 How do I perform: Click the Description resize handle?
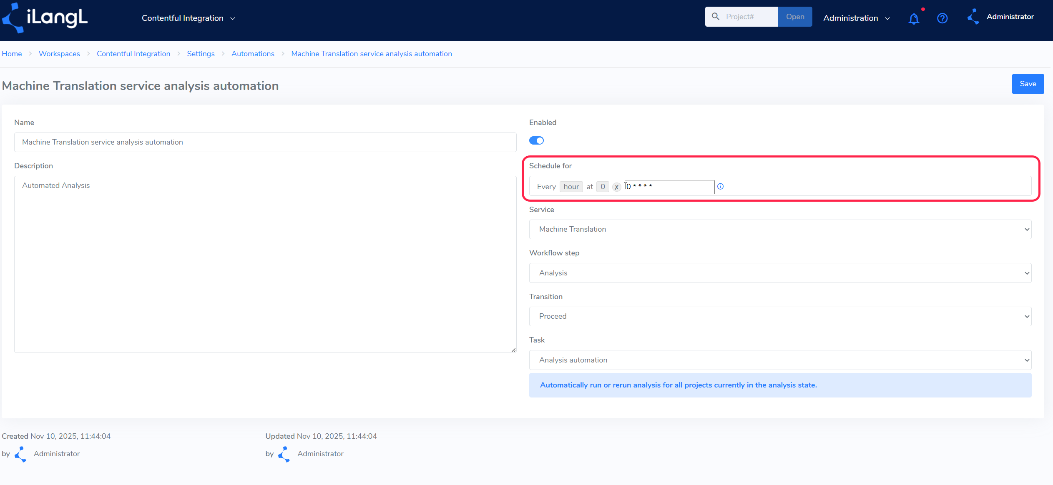[x=513, y=350]
